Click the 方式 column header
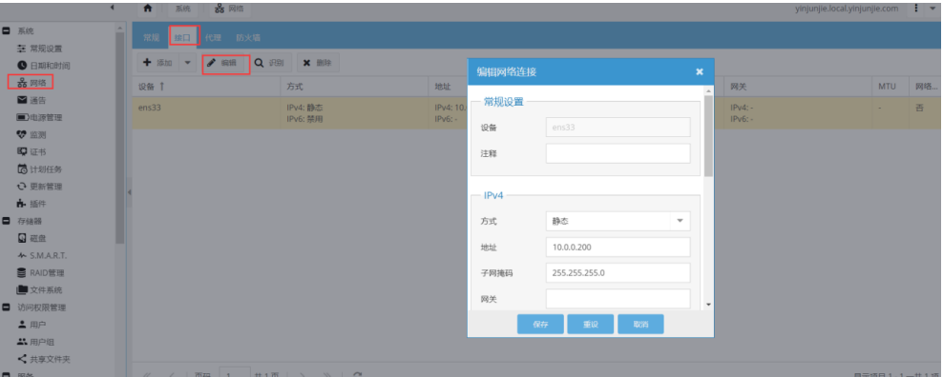 [x=354, y=87]
